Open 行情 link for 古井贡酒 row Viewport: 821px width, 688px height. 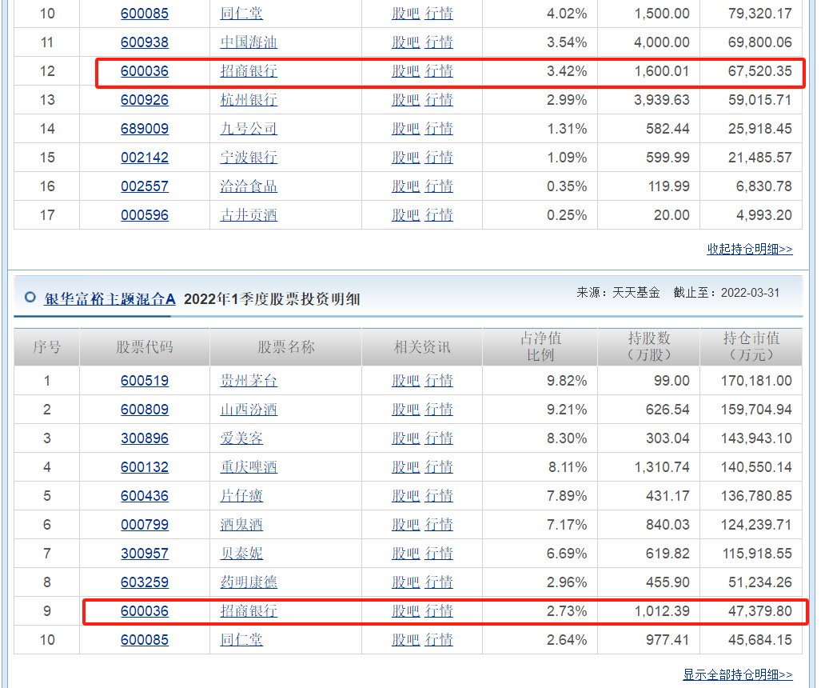point(439,215)
